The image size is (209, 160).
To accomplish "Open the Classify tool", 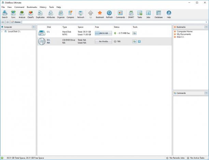I will 30,14.
